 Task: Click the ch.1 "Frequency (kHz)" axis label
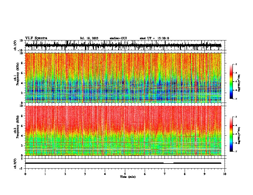[17, 74]
